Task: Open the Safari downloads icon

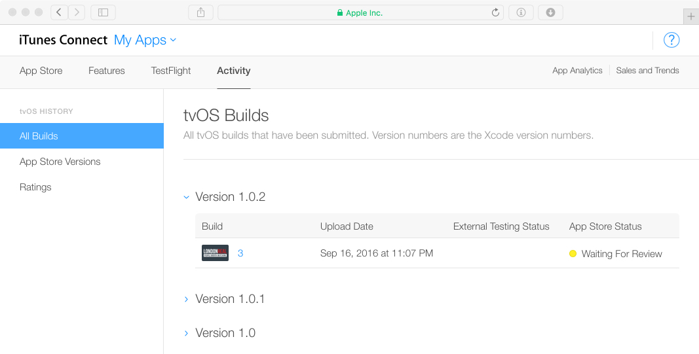Action: click(x=550, y=12)
